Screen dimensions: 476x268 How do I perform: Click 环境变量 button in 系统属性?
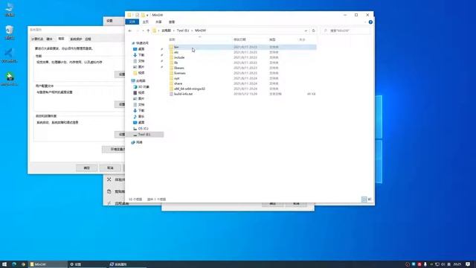114,149
